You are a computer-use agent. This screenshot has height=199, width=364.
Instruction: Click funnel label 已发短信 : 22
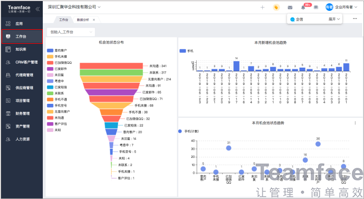[134, 125]
